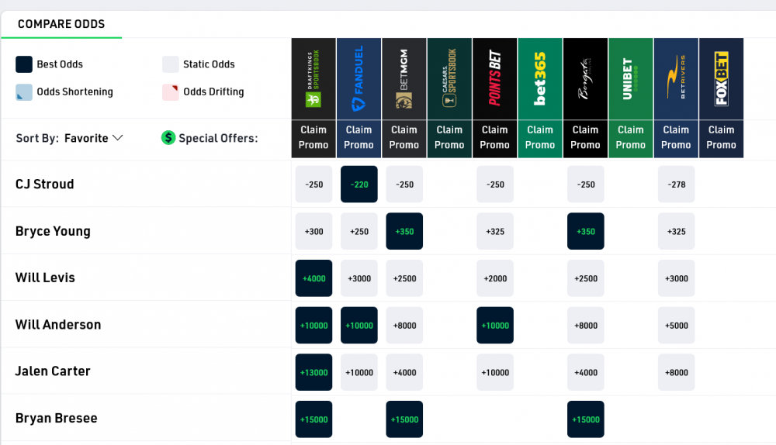Click the green Special Offers dollar icon

coord(168,138)
